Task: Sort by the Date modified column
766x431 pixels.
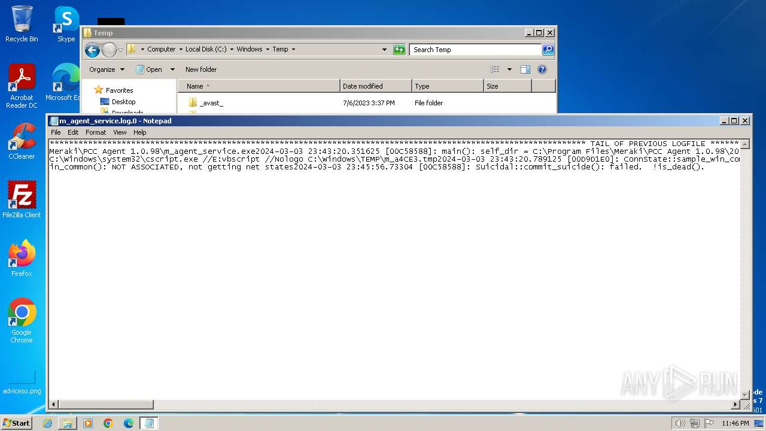Action: pos(376,86)
